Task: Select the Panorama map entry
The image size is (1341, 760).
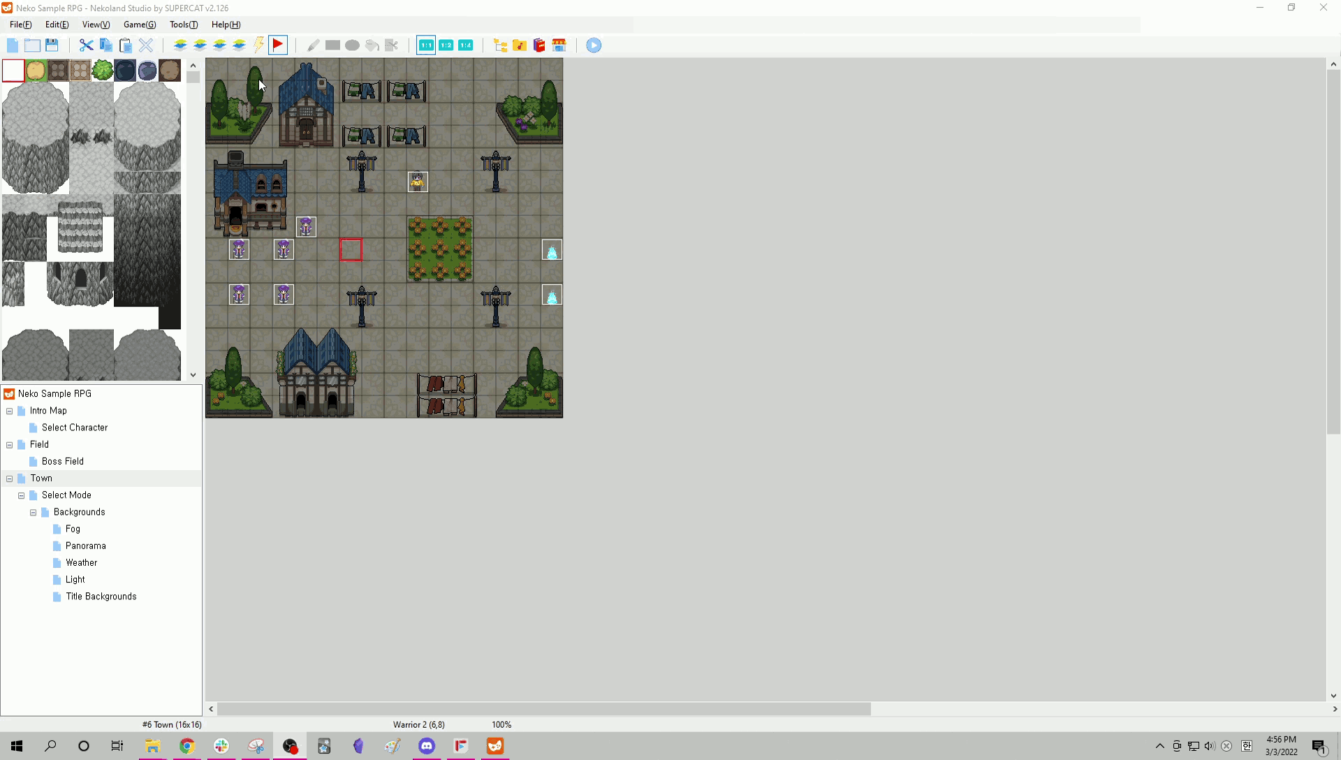Action: click(x=86, y=546)
